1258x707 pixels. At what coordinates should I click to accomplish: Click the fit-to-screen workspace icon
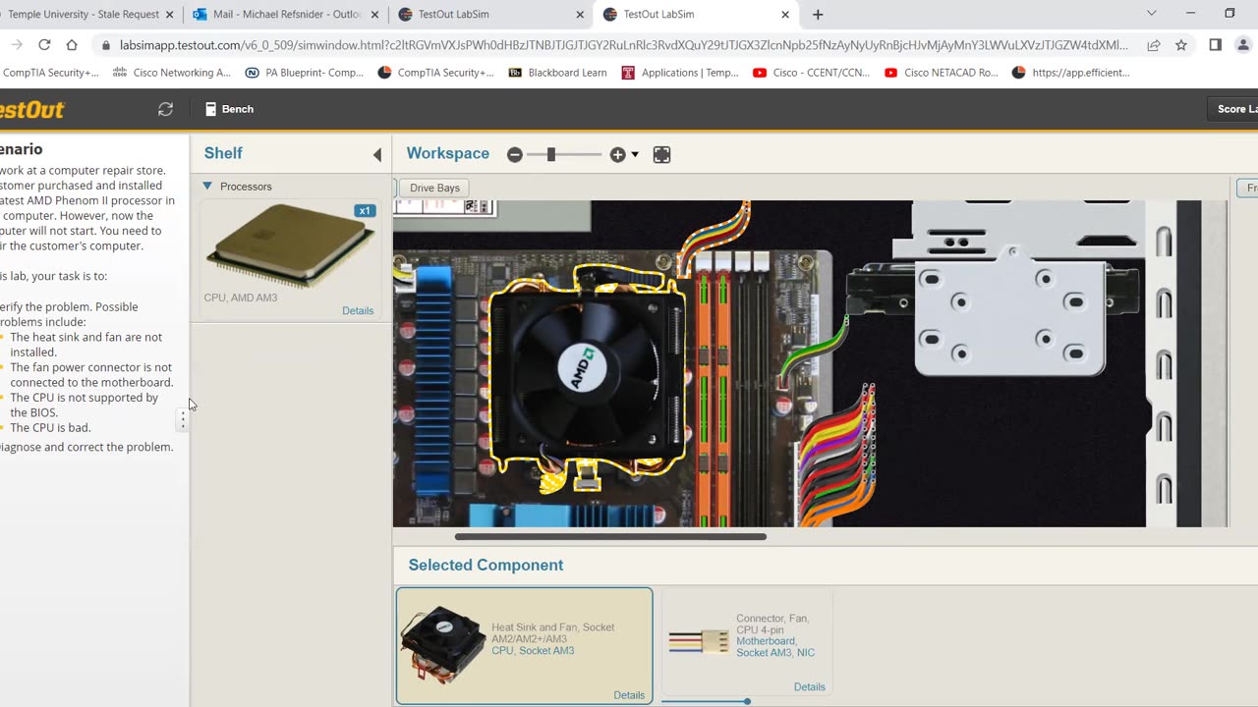[661, 154]
